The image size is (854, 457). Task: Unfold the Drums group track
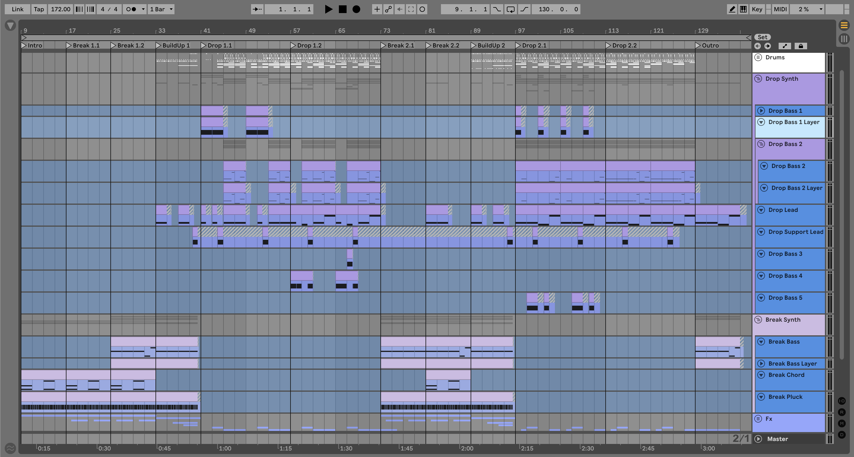[x=758, y=57]
